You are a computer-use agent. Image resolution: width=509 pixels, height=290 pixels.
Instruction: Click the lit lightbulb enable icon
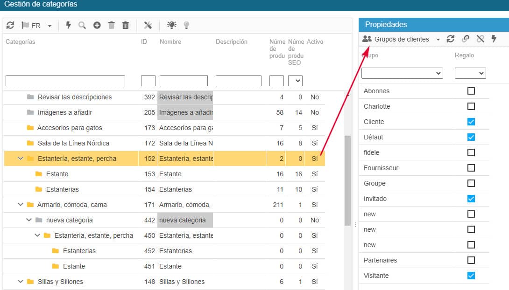[x=172, y=25]
